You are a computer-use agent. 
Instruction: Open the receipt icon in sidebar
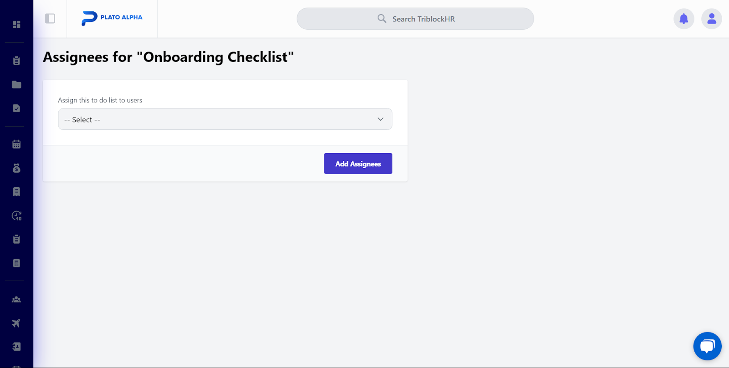click(x=16, y=192)
